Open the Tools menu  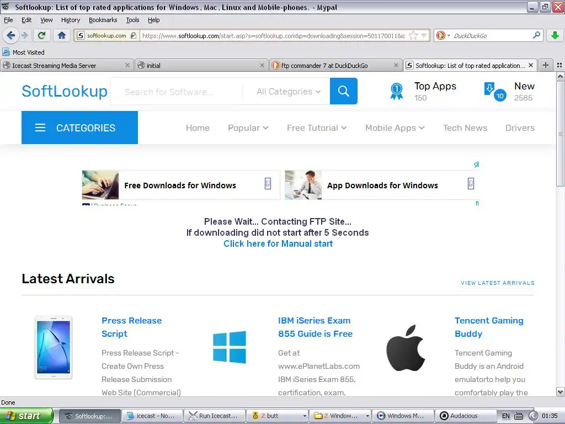coord(132,20)
